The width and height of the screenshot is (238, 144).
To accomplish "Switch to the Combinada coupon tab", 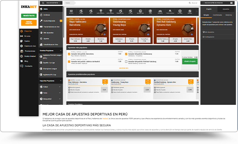I will (x=217, y=15).
